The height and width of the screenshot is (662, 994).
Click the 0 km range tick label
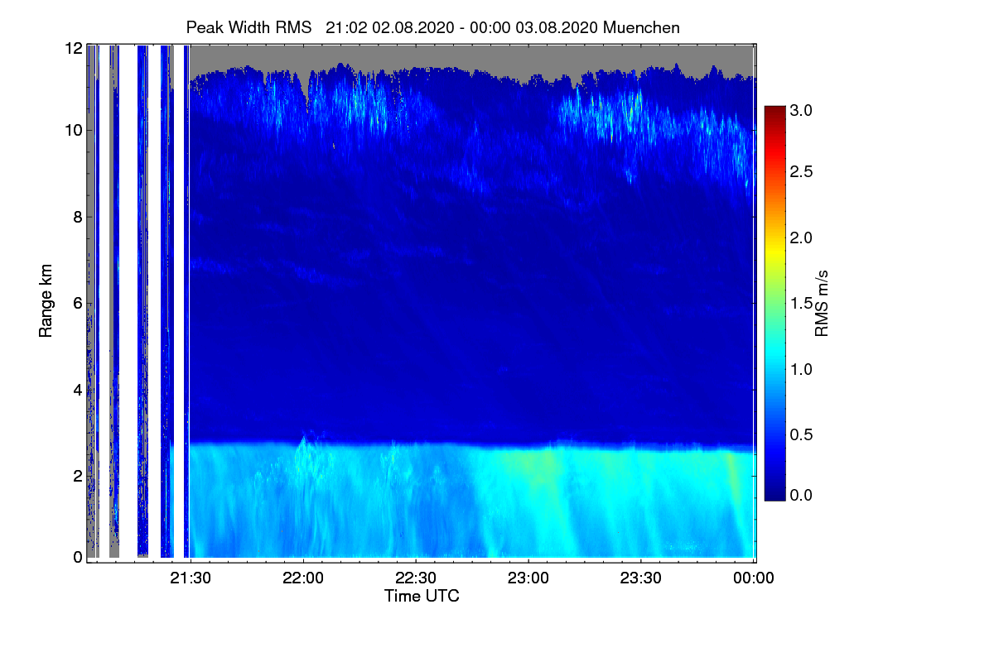[x=78, y=557]
